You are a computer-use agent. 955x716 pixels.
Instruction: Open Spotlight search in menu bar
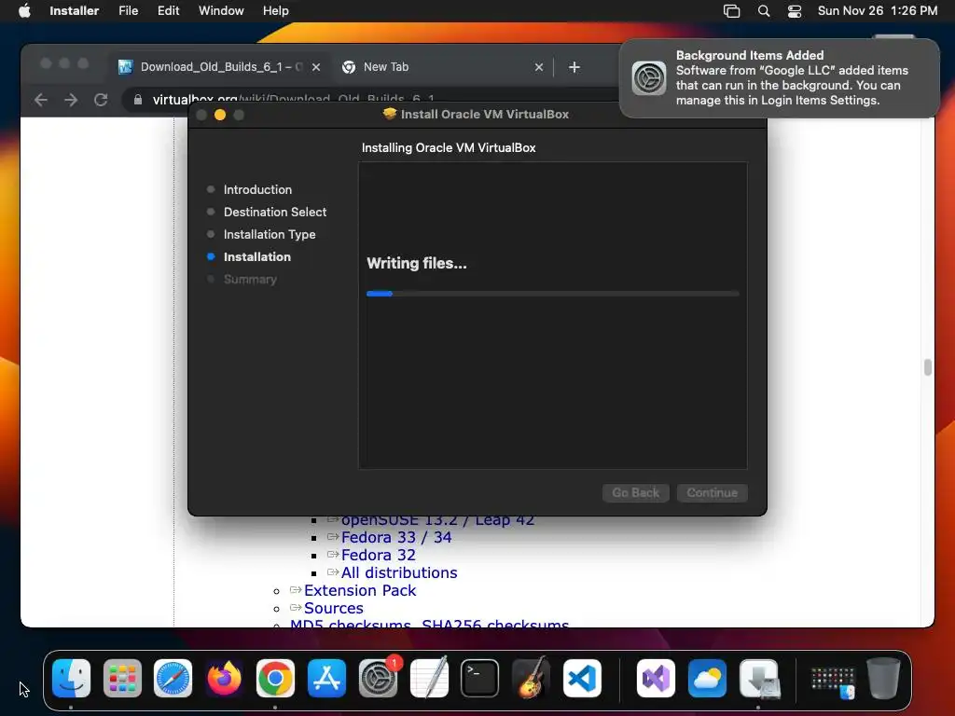[x=764, y=11]
